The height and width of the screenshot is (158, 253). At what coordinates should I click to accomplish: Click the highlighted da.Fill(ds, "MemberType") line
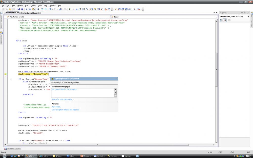click(33, 74)
